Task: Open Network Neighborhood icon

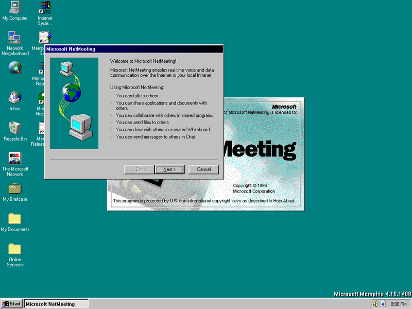Action: pyautogui.click(x=15, y=43)
